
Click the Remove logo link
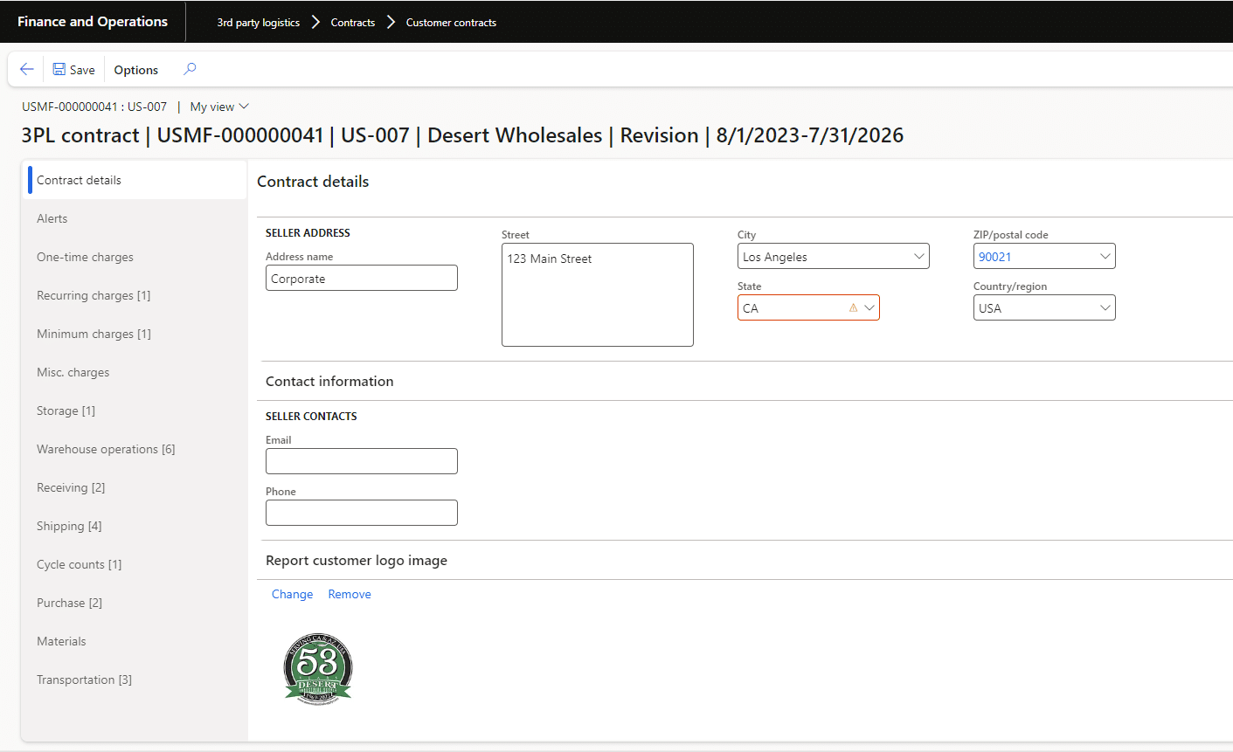pyautogui.click(x=350, y=594)
